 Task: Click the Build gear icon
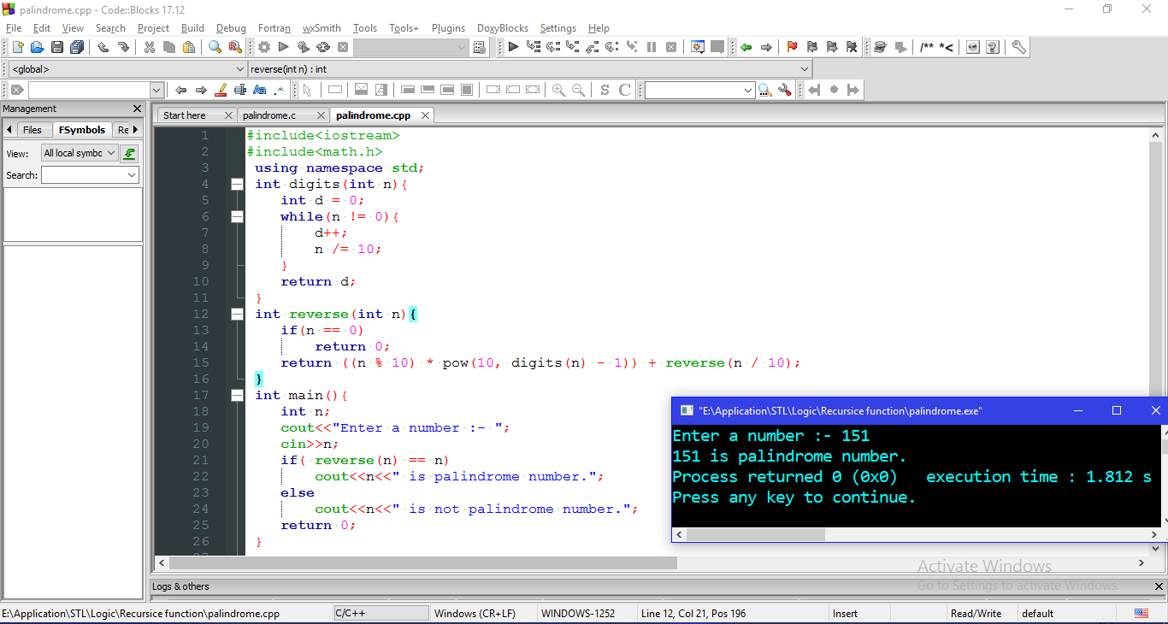point(264,47)
